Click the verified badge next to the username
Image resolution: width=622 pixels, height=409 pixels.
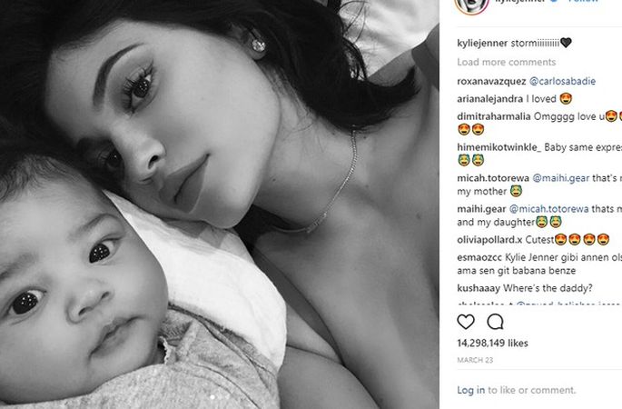[555, 1]
